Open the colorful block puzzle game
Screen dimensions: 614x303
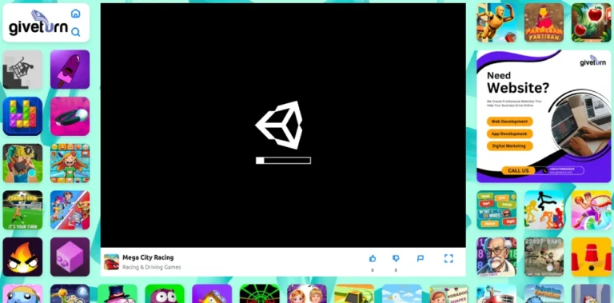[x=22, y=116]
